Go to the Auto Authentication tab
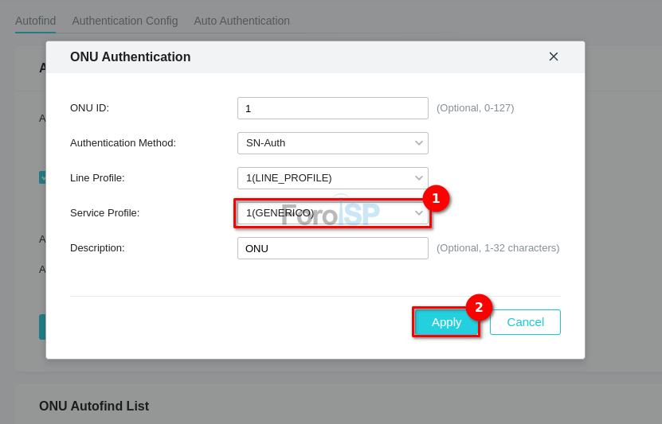 click(241, 21)
